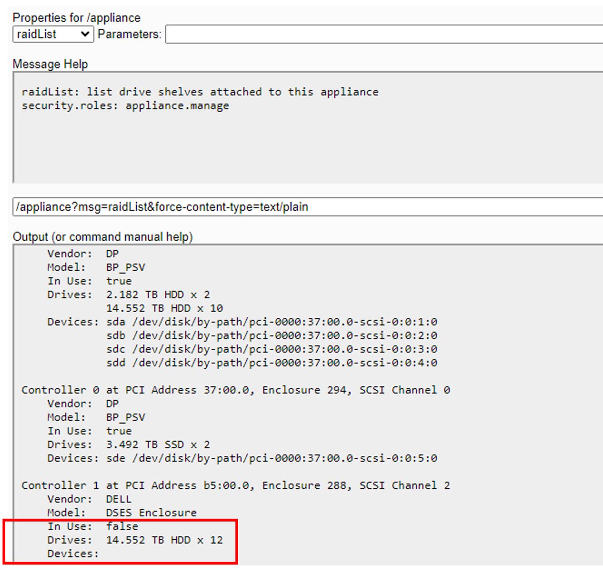Image resolution: width=603 pixels, height=570 pixels.
Task: Select the Message Help label
Action: tap(50, 64)
